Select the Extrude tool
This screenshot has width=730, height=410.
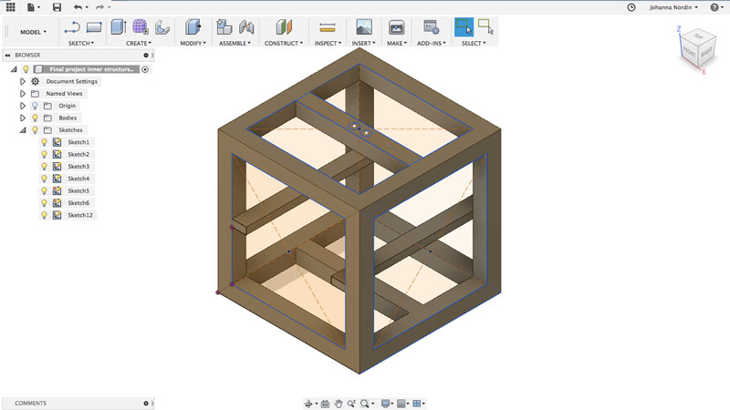tap(119, 27)
